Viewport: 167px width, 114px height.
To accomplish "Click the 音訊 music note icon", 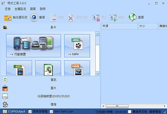I will click(5, 80).
